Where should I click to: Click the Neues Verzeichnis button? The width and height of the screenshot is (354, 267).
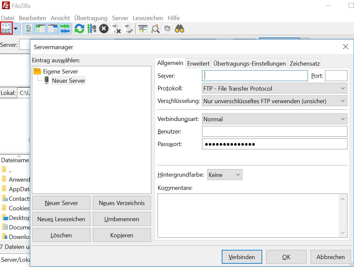pyautogui.click(x=122, y=203)
